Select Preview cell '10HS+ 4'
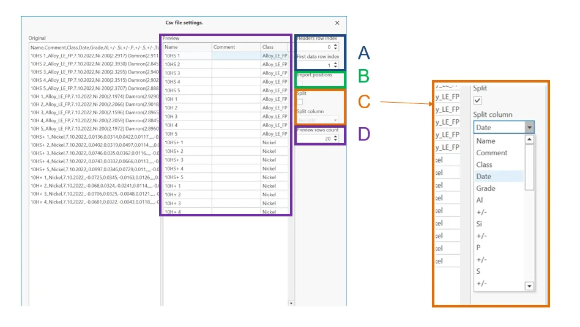580x327 pixels. pyautogui.click(x=187, y=169)
